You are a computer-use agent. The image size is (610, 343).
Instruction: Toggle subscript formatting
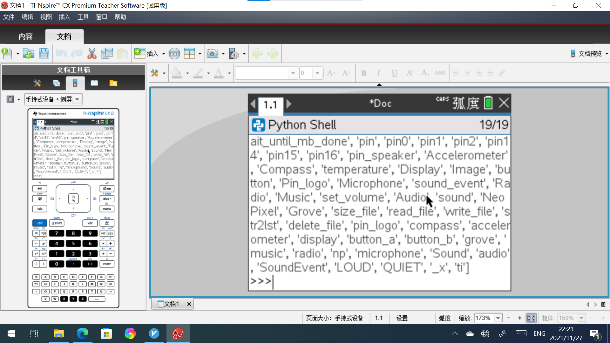[425, 73]
